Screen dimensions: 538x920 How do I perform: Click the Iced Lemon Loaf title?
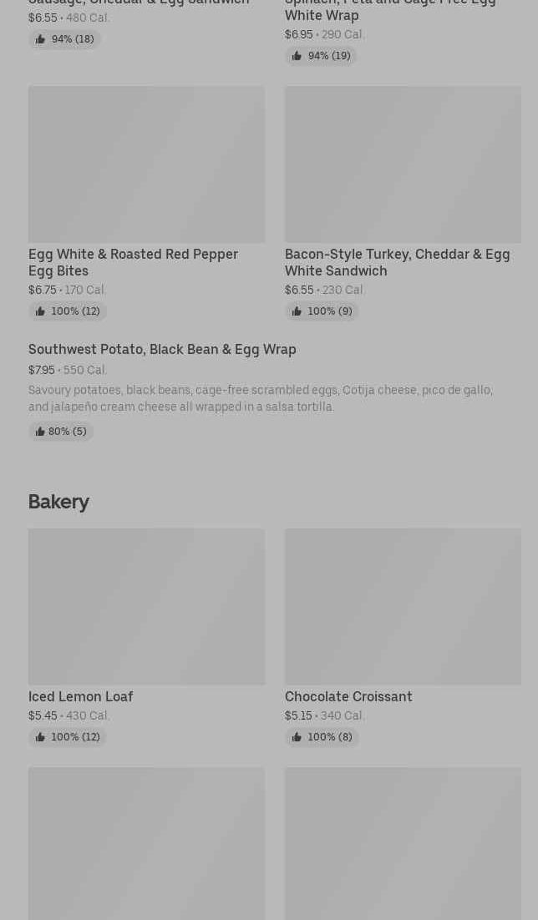pos(80,696)
